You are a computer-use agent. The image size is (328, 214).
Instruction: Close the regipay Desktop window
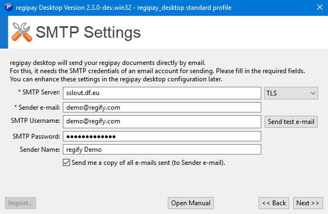pyautogui.click(x=320, y=7)
